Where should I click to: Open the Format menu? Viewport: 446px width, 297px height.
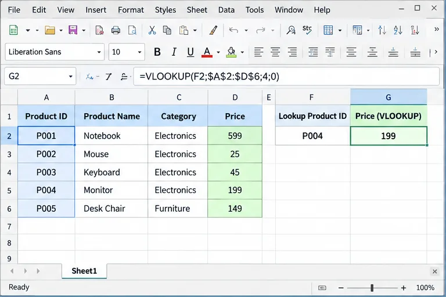pyautogui.click(x=131, y=10)
